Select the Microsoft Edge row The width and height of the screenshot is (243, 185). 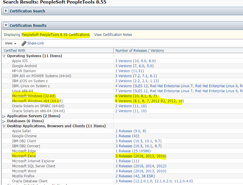tap(24, 151)
